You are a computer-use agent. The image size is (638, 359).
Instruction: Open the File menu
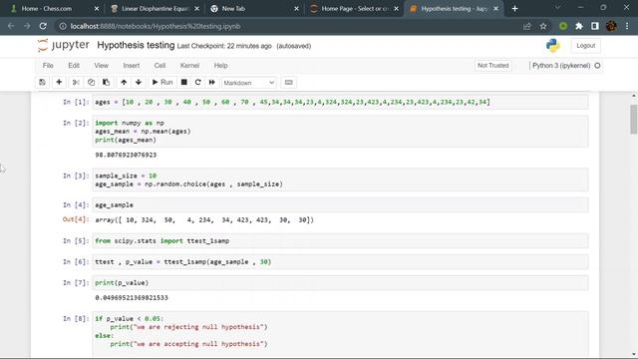coord(48,66)
